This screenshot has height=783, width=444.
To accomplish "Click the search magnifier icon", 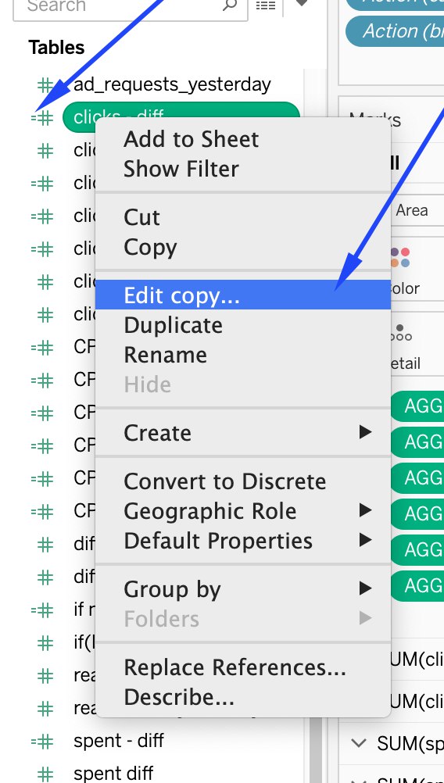I will pyautogui.click(x=230, y=5).
